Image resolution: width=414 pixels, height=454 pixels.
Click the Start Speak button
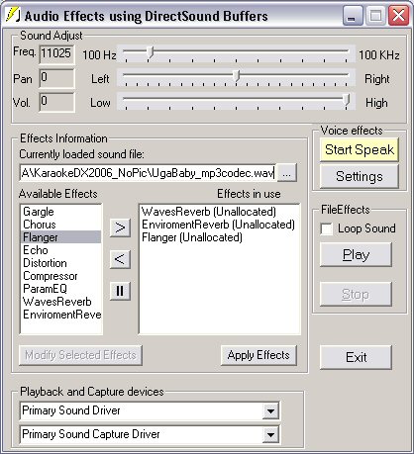pyautogui.click(x=360, y=149)
